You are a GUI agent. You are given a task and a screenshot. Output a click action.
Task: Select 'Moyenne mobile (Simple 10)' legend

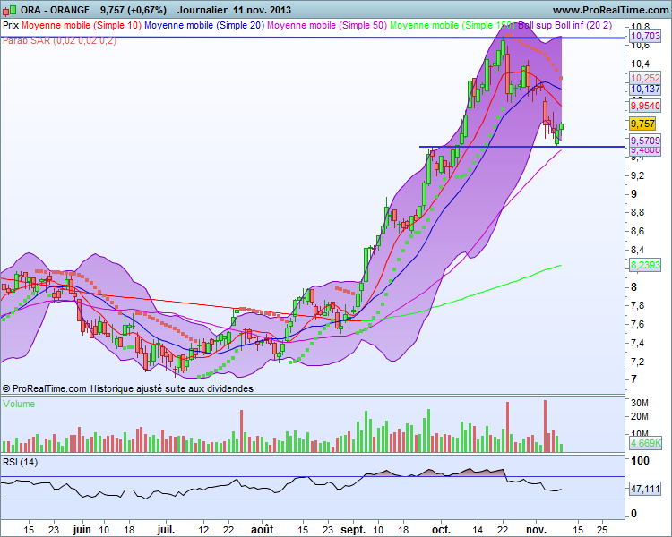pyautogui.click(x=82, y=25)
